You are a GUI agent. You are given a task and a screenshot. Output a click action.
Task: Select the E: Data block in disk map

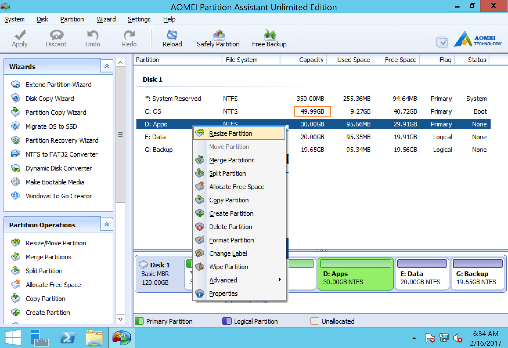[422, 273]
